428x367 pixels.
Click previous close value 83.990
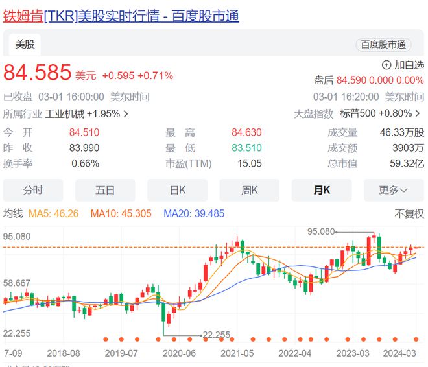point(84,148)
